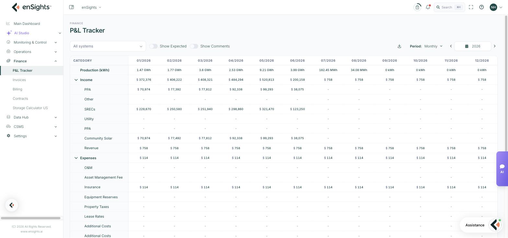This screenshot has height=238, width=508.
Task: Open notifications bell
Action: [428, 7]
